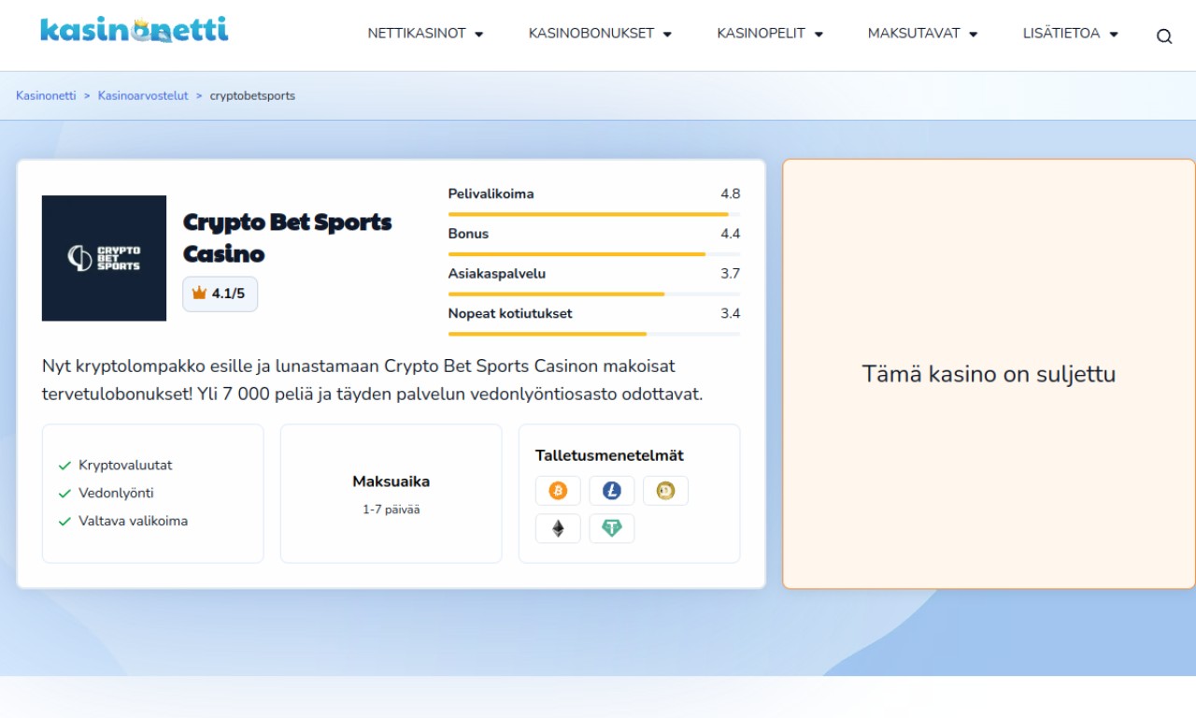1196x718 pixels.
Task: Click the Bonus score 4.4
Action: (730, 234)
